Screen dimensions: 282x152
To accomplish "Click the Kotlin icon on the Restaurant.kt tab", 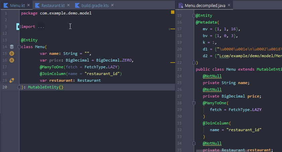I will click(38, 5).
